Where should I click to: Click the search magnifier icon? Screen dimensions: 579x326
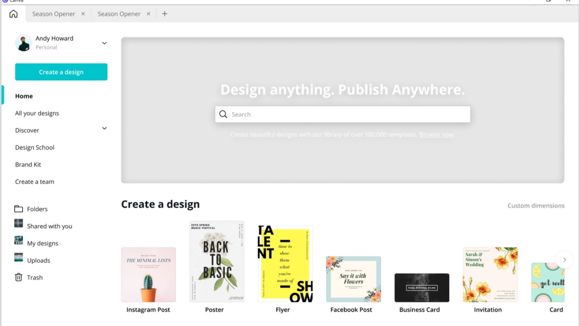click(223, 115)
